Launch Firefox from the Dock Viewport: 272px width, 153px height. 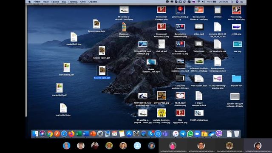tap(71, 134)
